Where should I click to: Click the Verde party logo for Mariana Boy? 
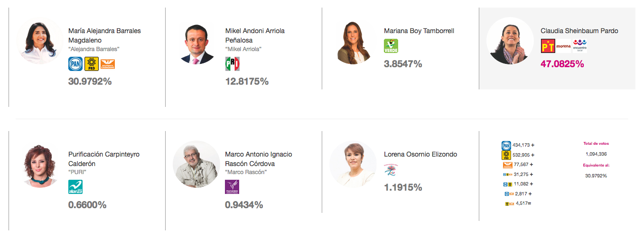pyautogui.click(x=391, y=46)
